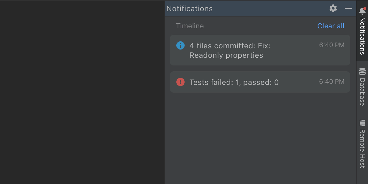Viewport: 368px width, 184px height.
Task: Click 6:40 PM timestamp on tests failed notification
Action: click(331, 82)
